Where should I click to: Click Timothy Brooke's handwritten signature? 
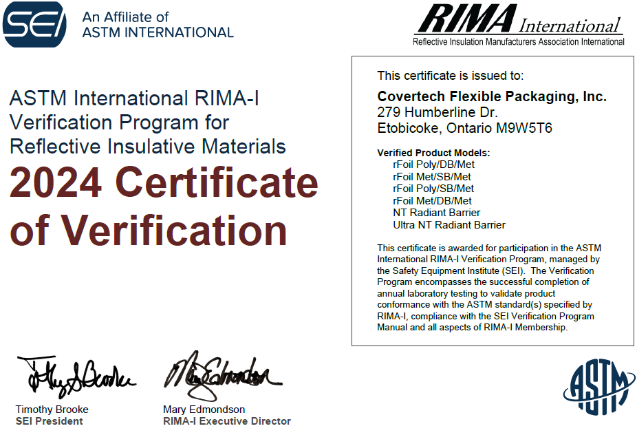point(74,377)
